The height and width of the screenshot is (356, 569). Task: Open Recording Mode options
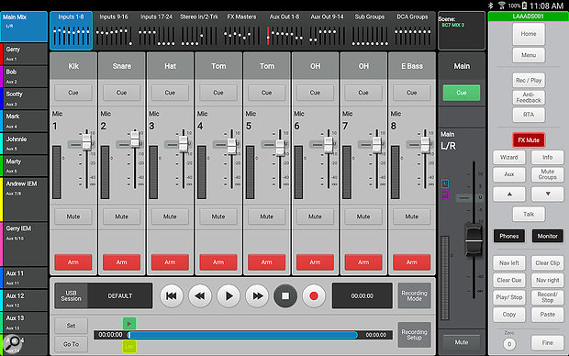click(x=415, y=296)
